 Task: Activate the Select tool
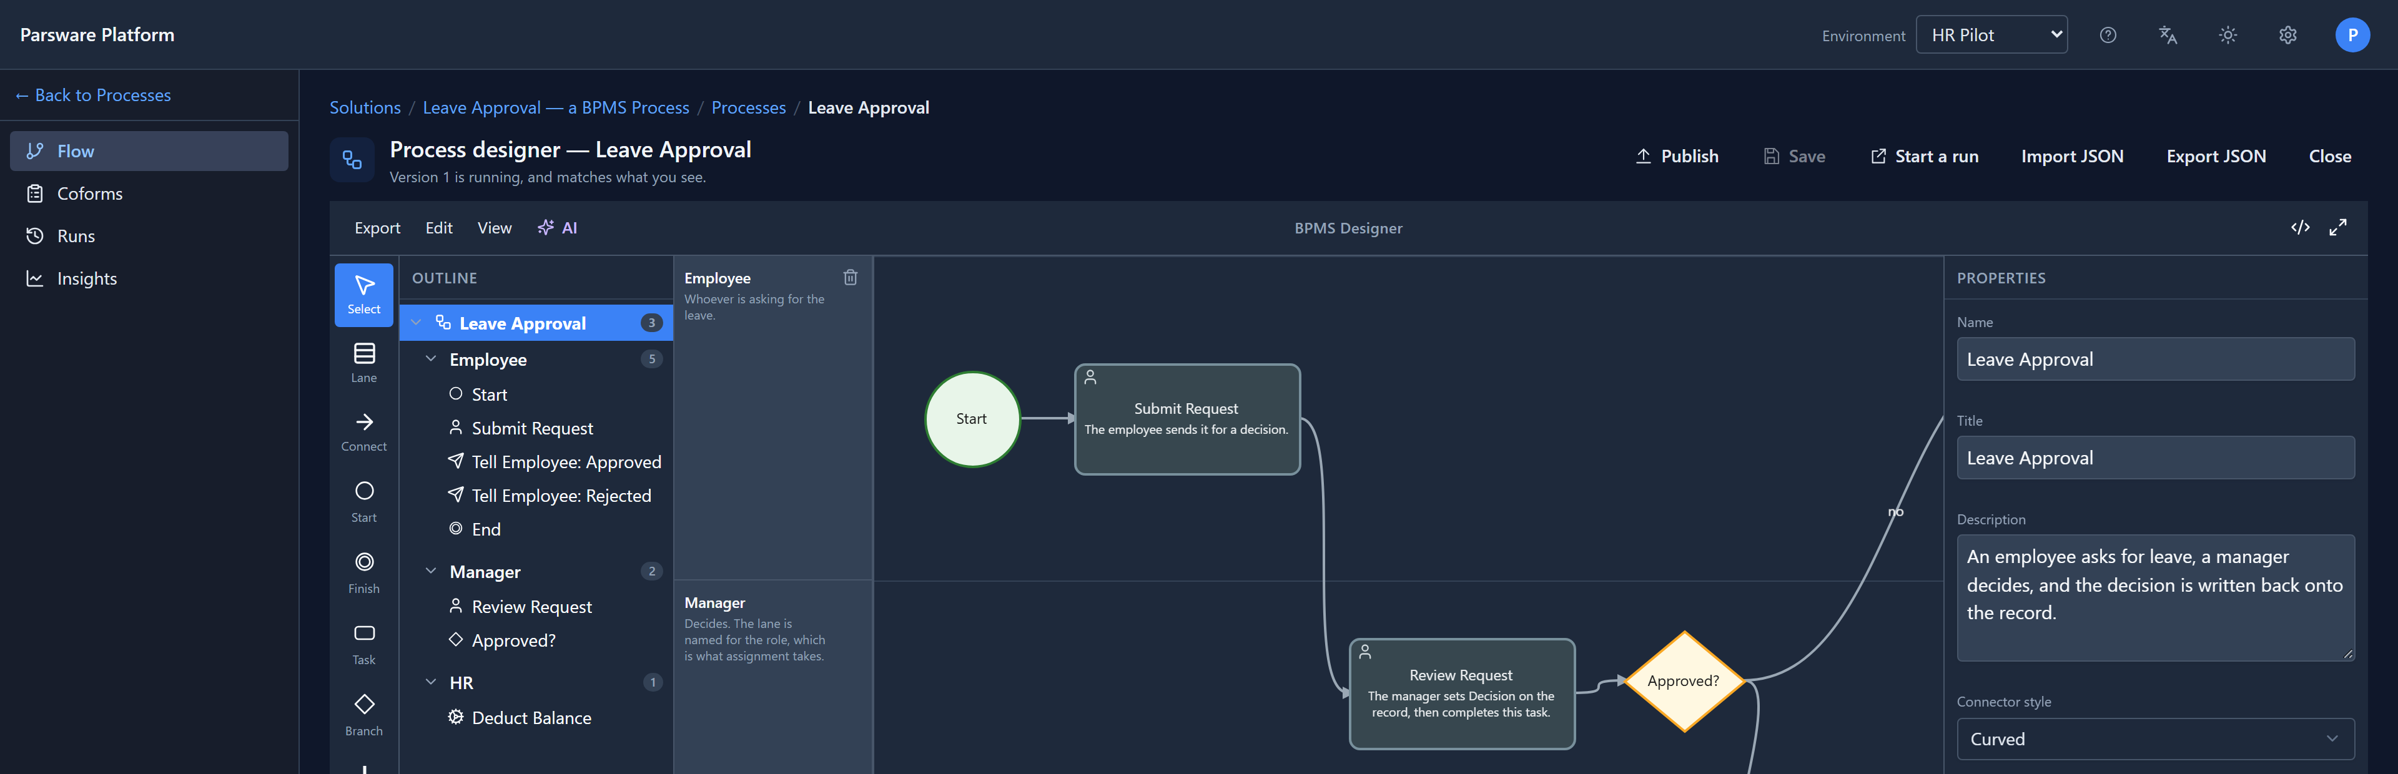point(364,295)
